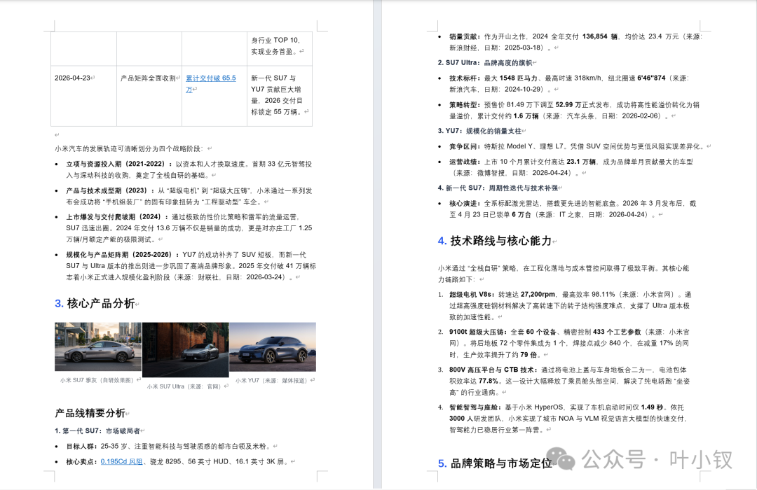Select the 小米 SU7 Ultra car image
This screenshot has width=757, height=490.
(x=185, y=350)
